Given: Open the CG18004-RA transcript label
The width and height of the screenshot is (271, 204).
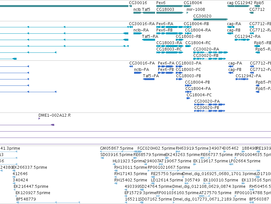Looking at the screenshot, I should click(198, 30).
